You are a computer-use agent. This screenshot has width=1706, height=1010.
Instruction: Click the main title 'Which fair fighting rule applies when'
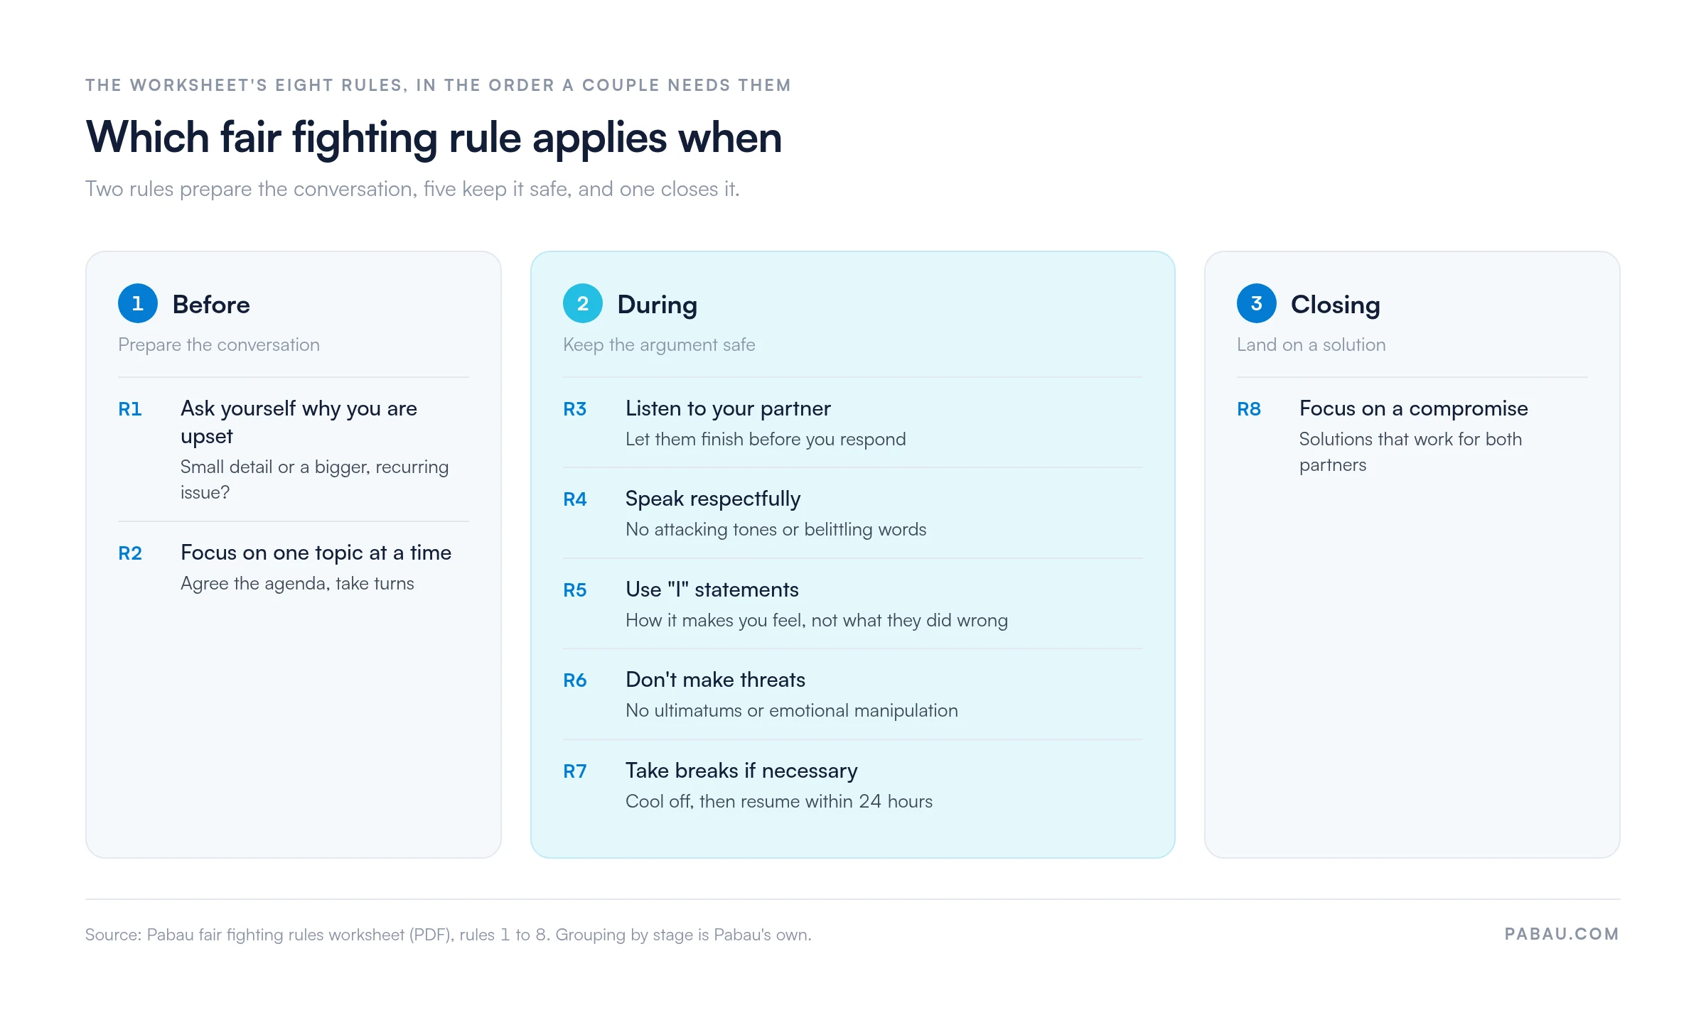(x=434, y=137)
